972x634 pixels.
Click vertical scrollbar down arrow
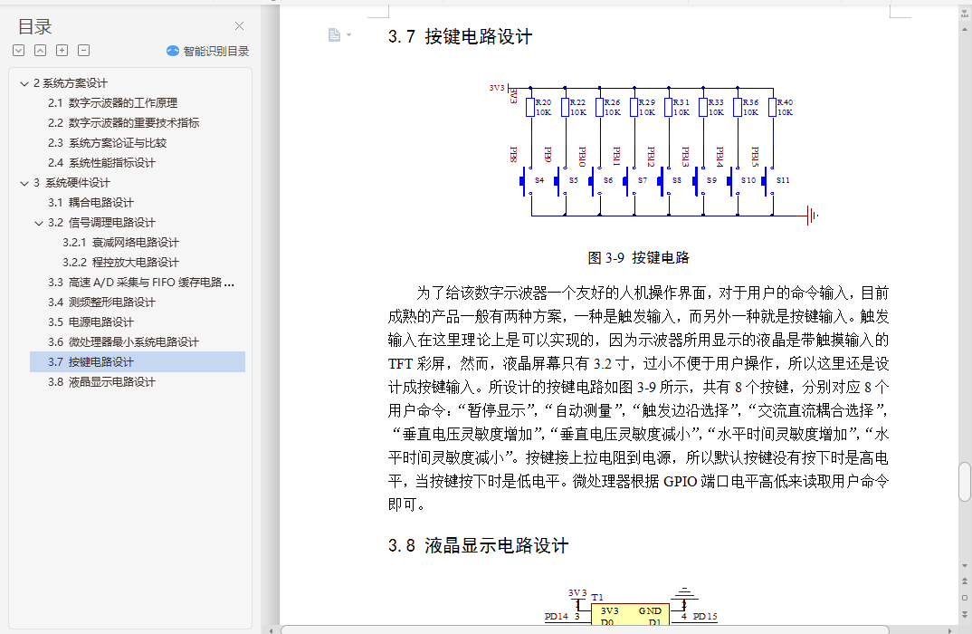point(965,566)
